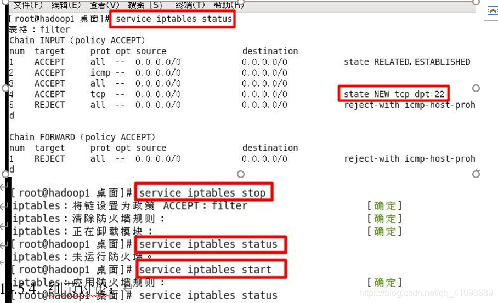Open the 文件(F) menu in terminal

pos(28,5)
